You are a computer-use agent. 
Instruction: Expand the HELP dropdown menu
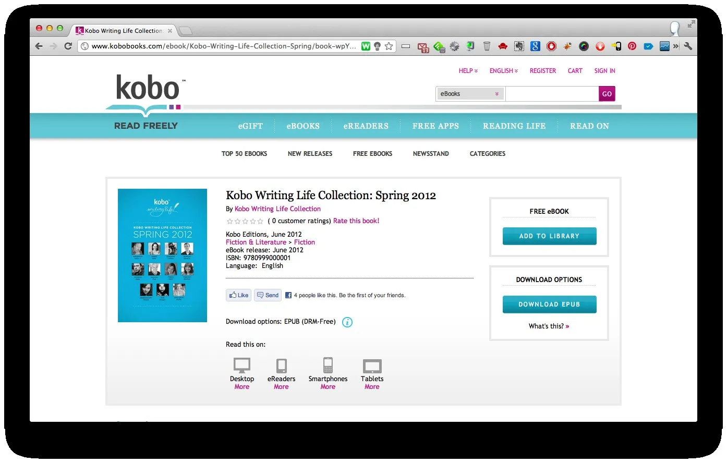tap(468, 71)
